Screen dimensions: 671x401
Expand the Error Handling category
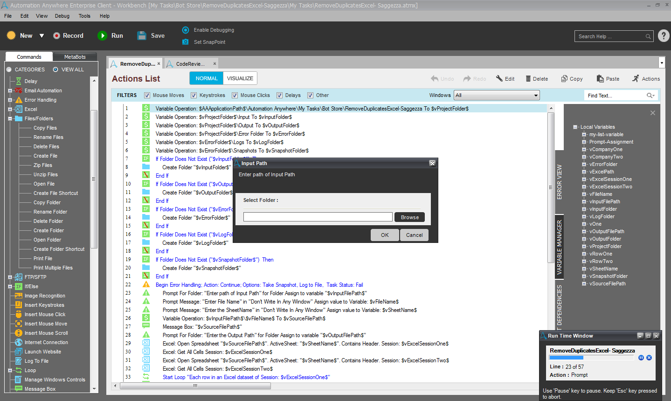click(x=10, y=100)
